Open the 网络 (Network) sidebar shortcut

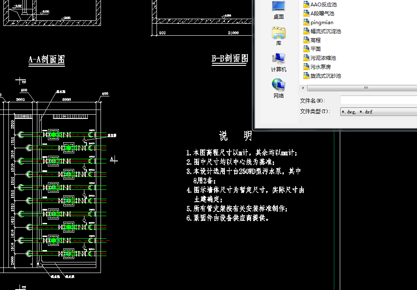(x=278, y=89)
